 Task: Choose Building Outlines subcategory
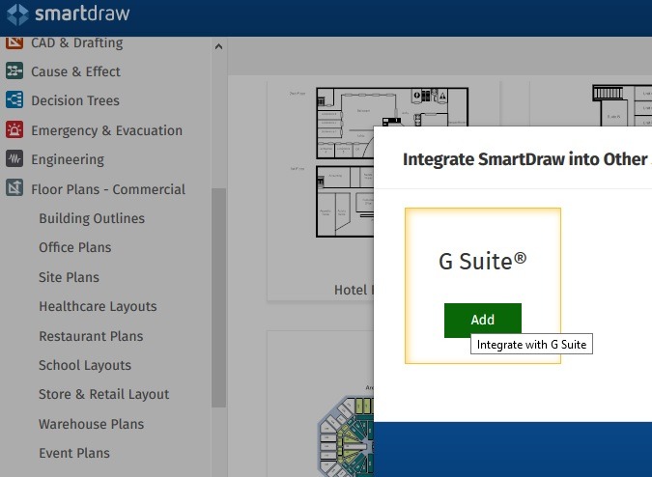92,218
